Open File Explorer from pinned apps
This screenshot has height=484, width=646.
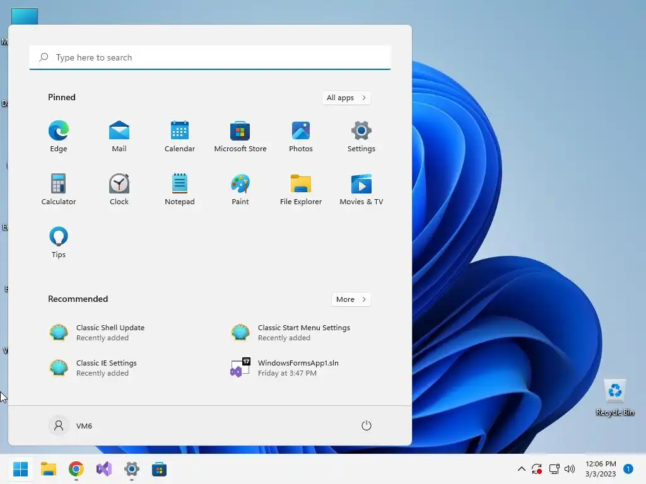coord(301,189)
